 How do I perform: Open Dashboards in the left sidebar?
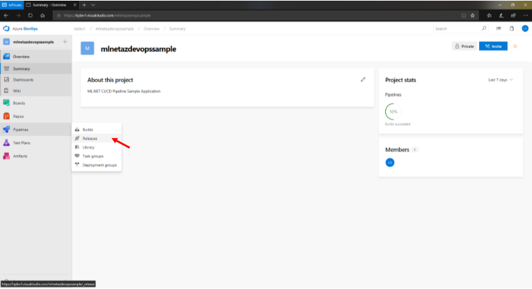(23, 80)
